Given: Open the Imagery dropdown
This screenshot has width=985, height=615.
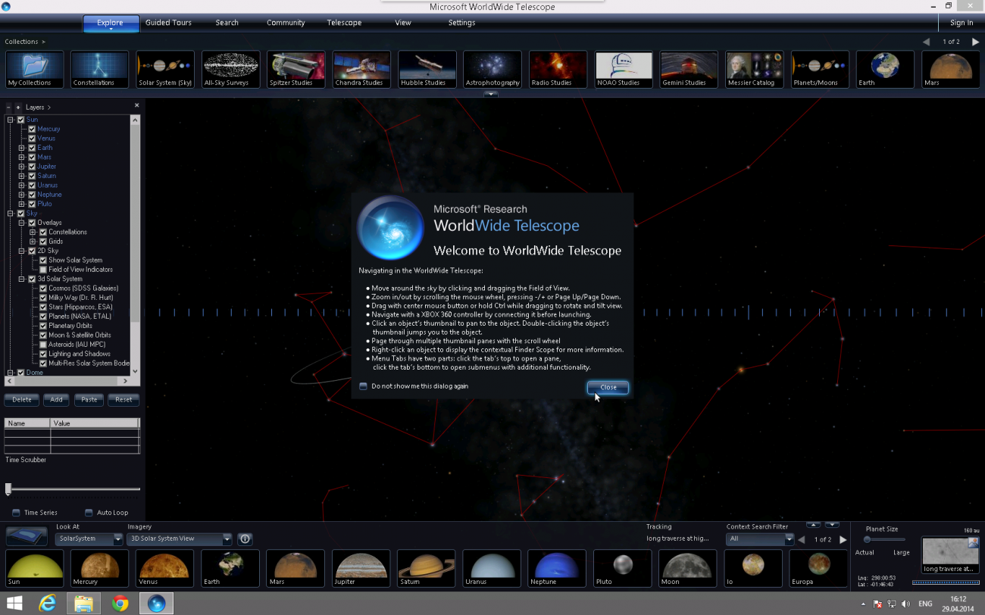Looking at the screenshot, I should pos(180,539).
